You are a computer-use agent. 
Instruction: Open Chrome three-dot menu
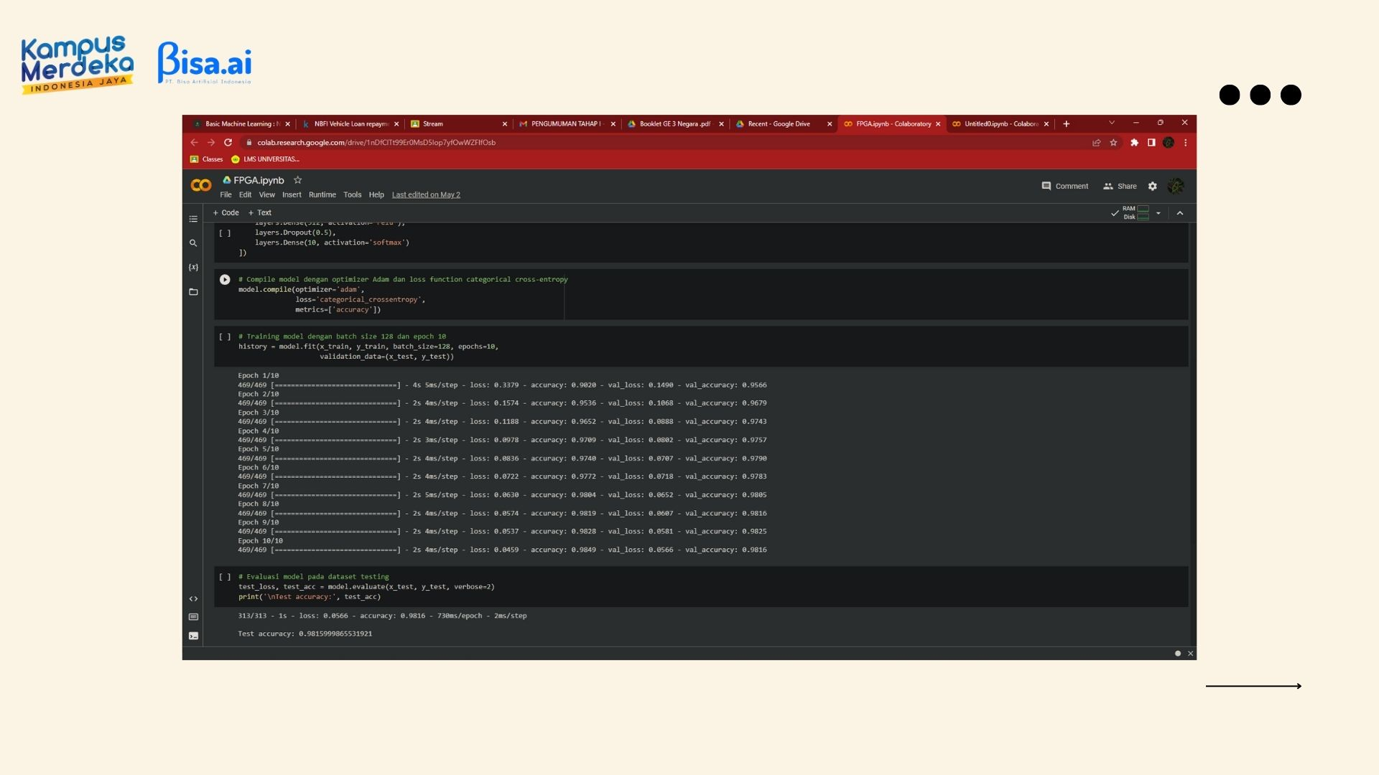(1186, 143)
